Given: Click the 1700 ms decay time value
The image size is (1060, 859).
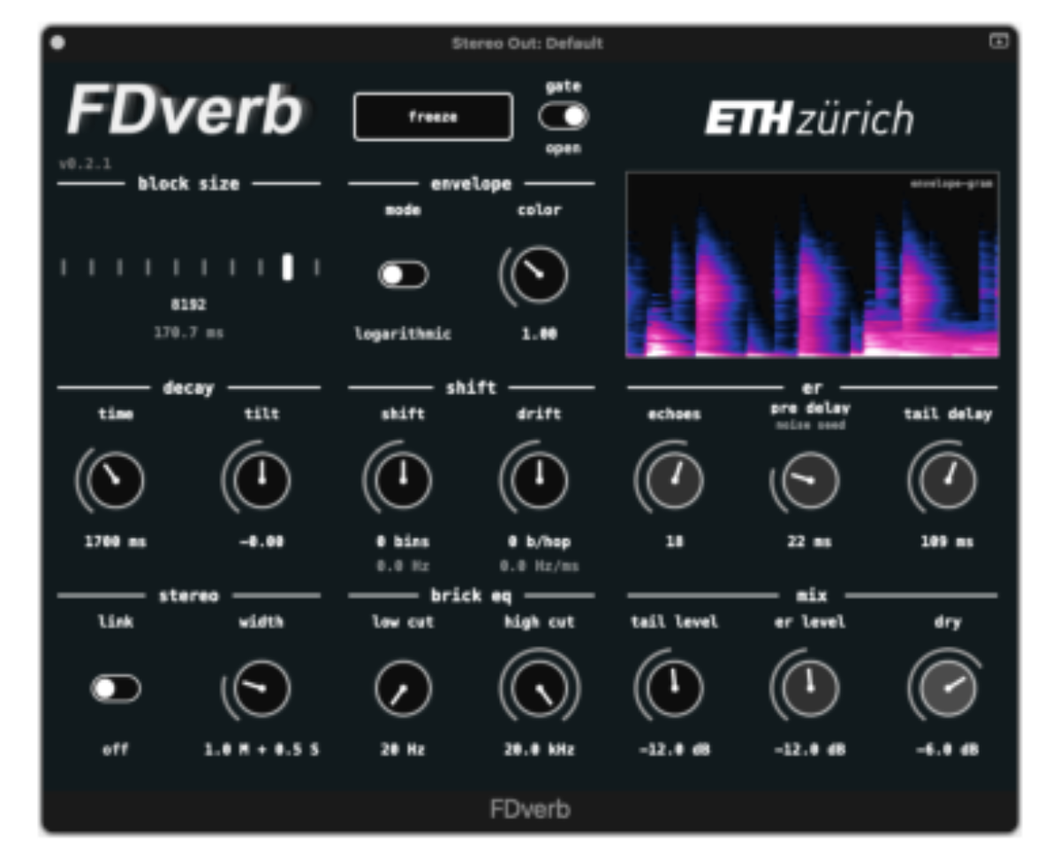Looking at the screenshot, I should pos(115,542).
